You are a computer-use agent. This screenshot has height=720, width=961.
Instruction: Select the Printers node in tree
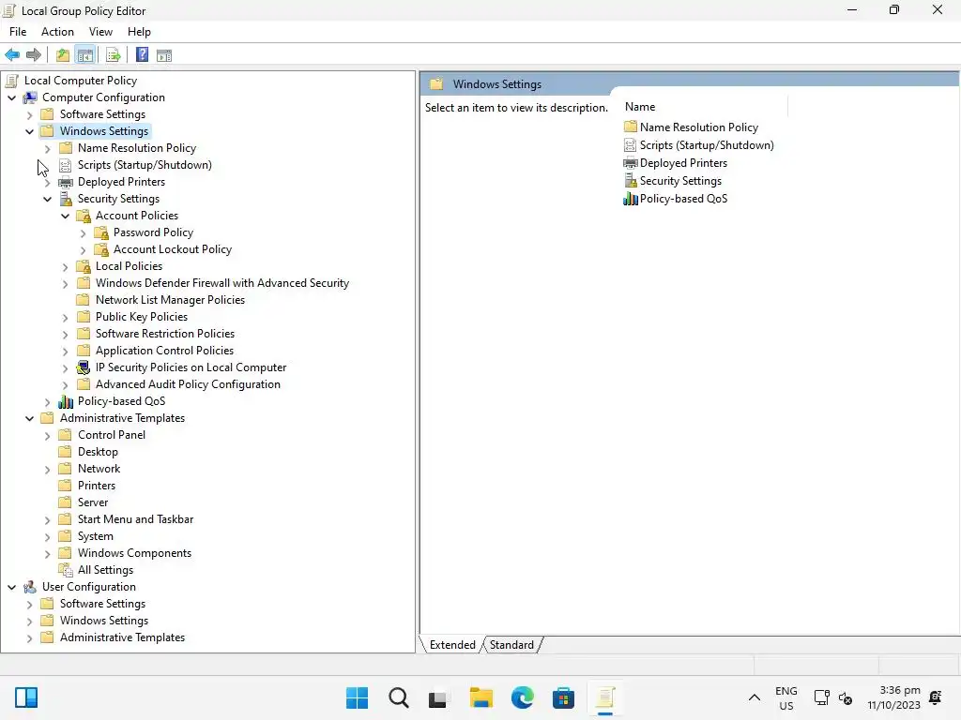point(97,486)
